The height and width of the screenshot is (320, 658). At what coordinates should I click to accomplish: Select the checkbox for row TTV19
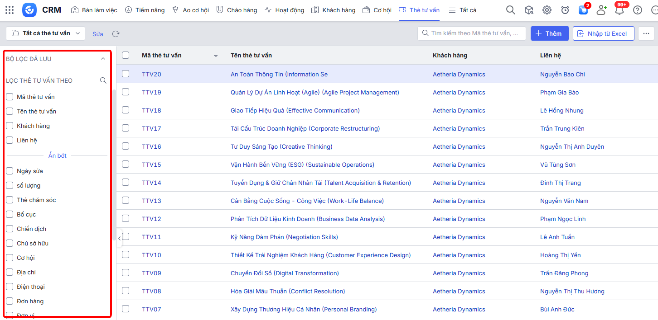click(x=126, y=92)
